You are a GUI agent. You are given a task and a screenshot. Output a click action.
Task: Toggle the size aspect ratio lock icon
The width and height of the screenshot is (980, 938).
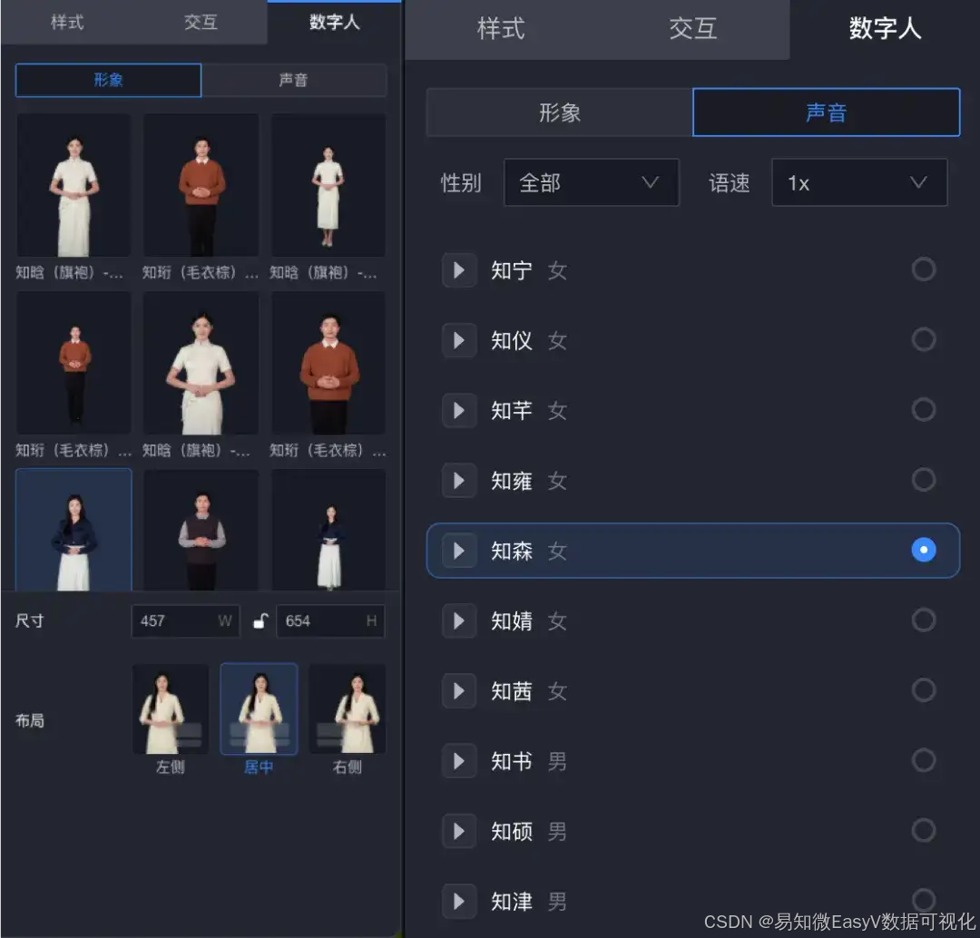point(260,620)
